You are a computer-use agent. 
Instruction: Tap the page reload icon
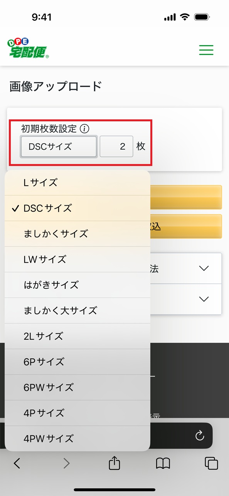click(x=200, y=436)
